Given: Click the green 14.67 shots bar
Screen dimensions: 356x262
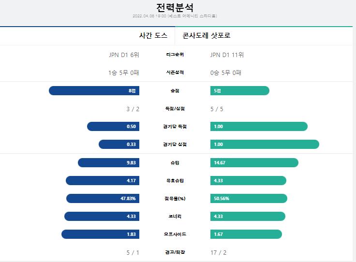Looking at the screenshot, I should point(254,162).
